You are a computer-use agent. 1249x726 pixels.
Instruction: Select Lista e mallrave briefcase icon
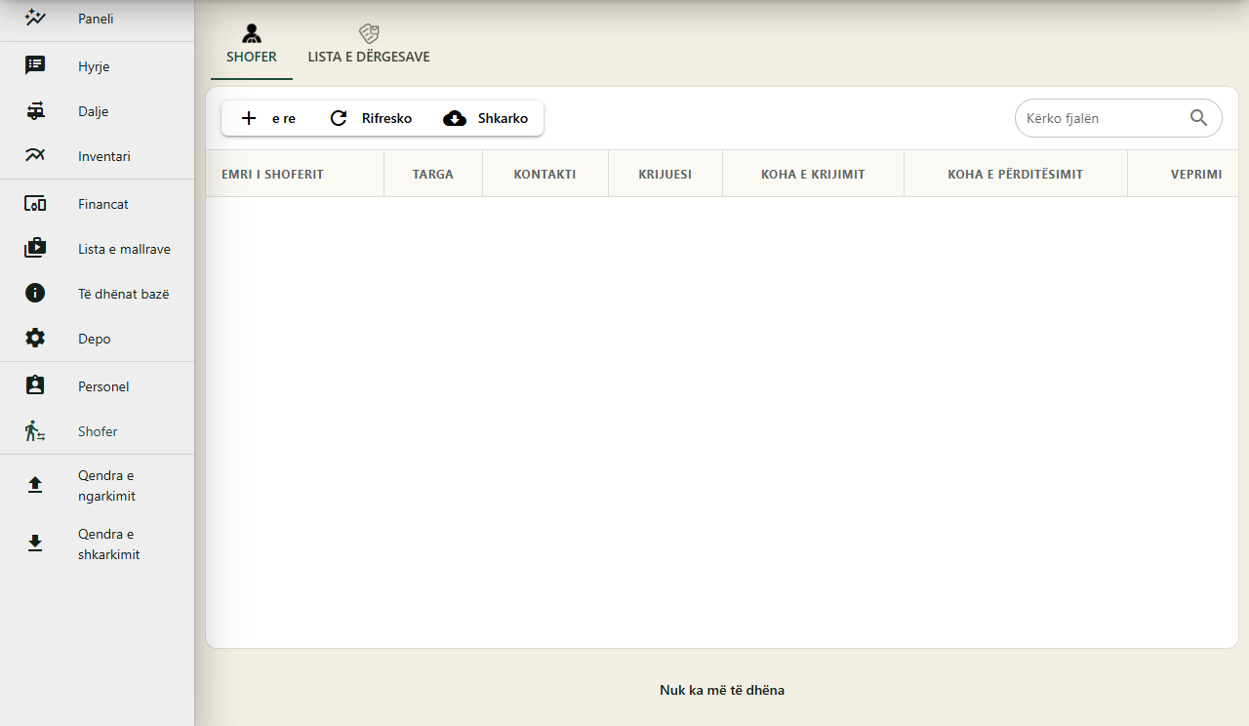click(35, 249)
